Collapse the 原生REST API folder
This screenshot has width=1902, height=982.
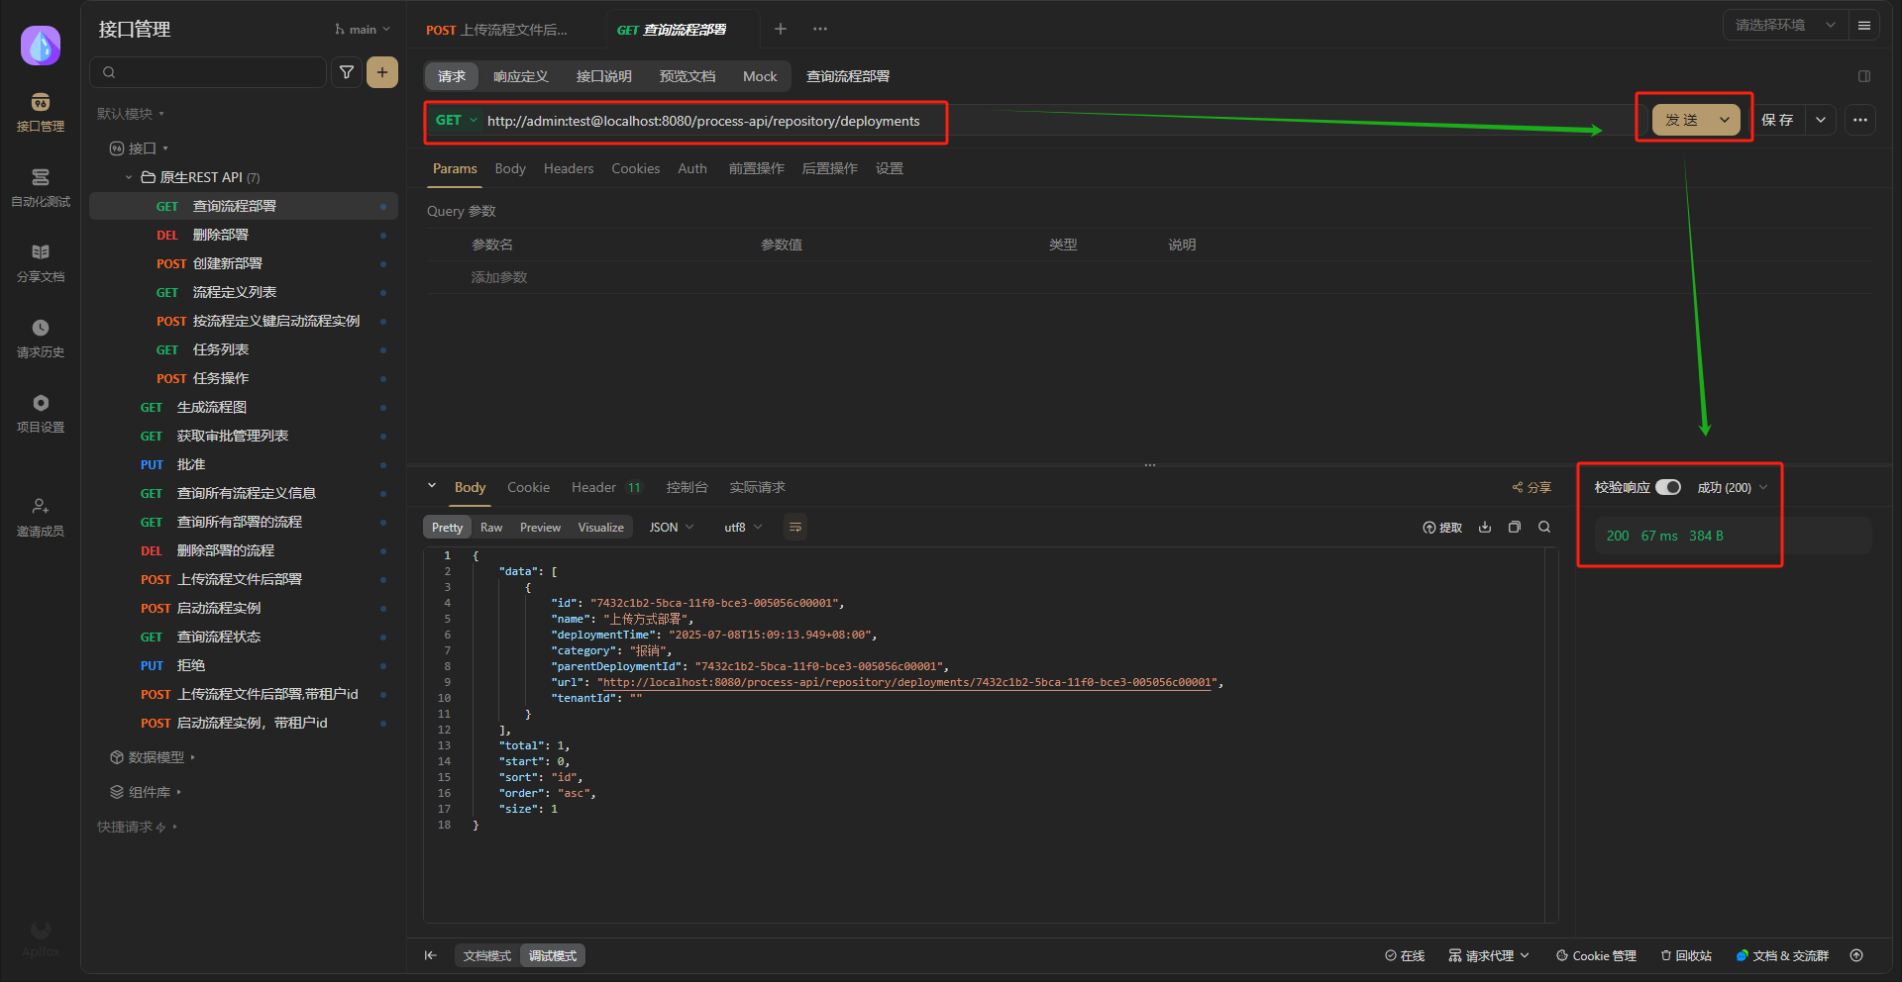pos(129,177)
